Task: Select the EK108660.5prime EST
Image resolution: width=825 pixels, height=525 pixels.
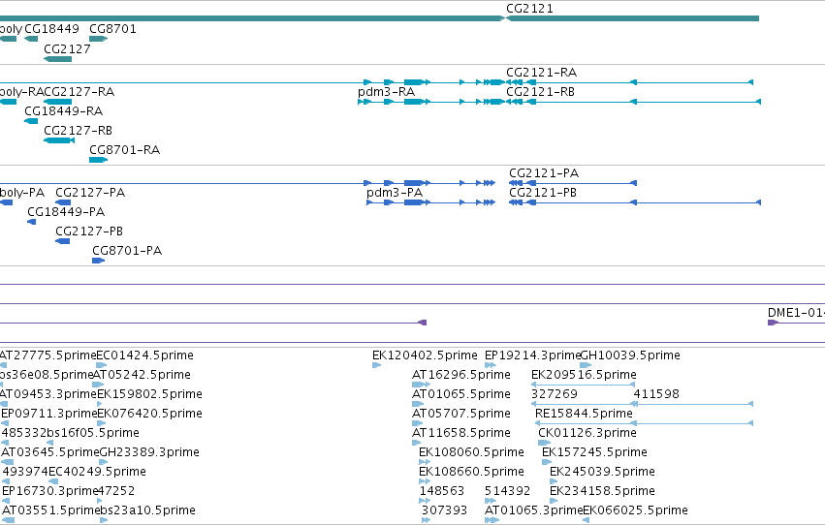Action: [425, 482]
